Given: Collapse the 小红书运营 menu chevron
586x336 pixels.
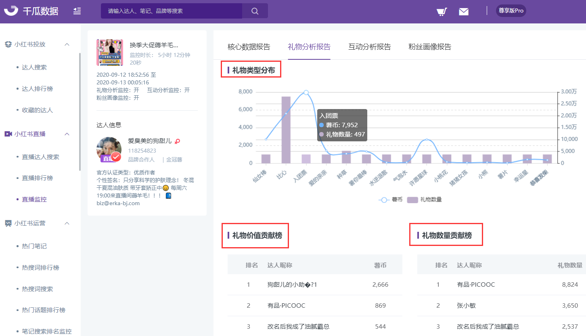Looking at the screenshot, I should pos(67,223).
